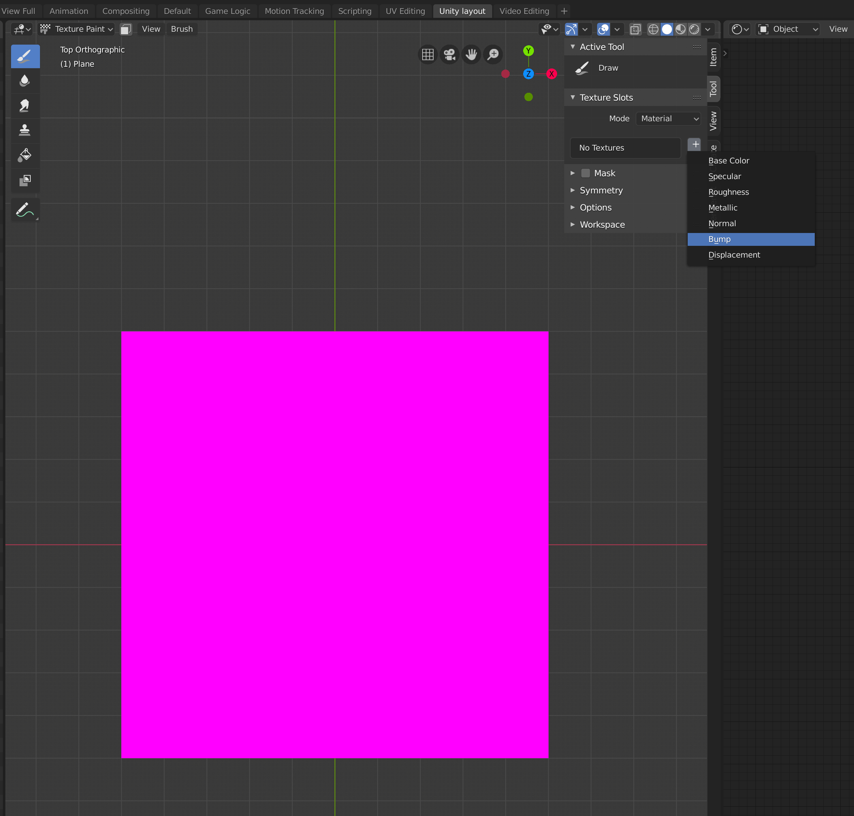Enable proportional editing in the header
Screen dimensions: 854x816
point(603,29)
